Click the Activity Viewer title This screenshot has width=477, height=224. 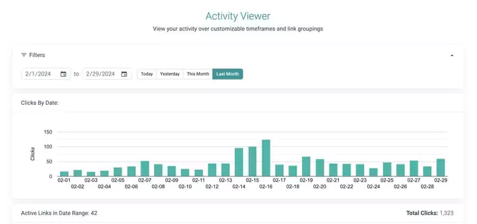click(238, 15)
